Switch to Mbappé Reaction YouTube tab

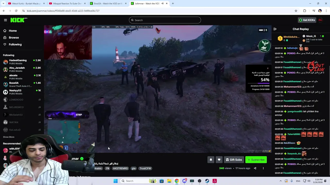pos(67,4)
